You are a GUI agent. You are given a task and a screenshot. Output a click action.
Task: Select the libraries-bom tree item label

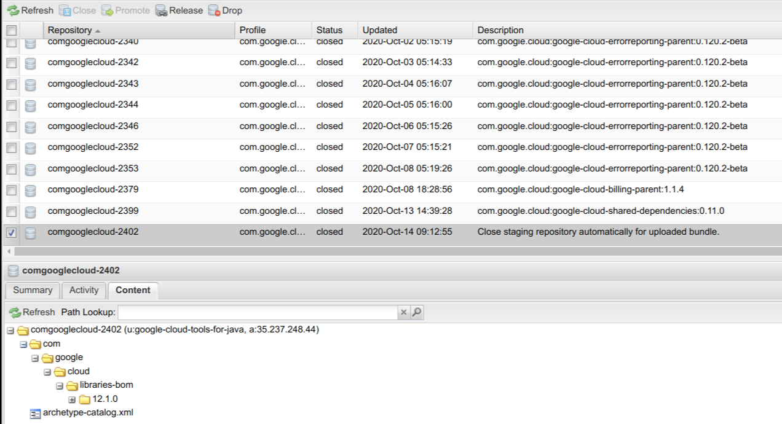(x=106, y=385)
